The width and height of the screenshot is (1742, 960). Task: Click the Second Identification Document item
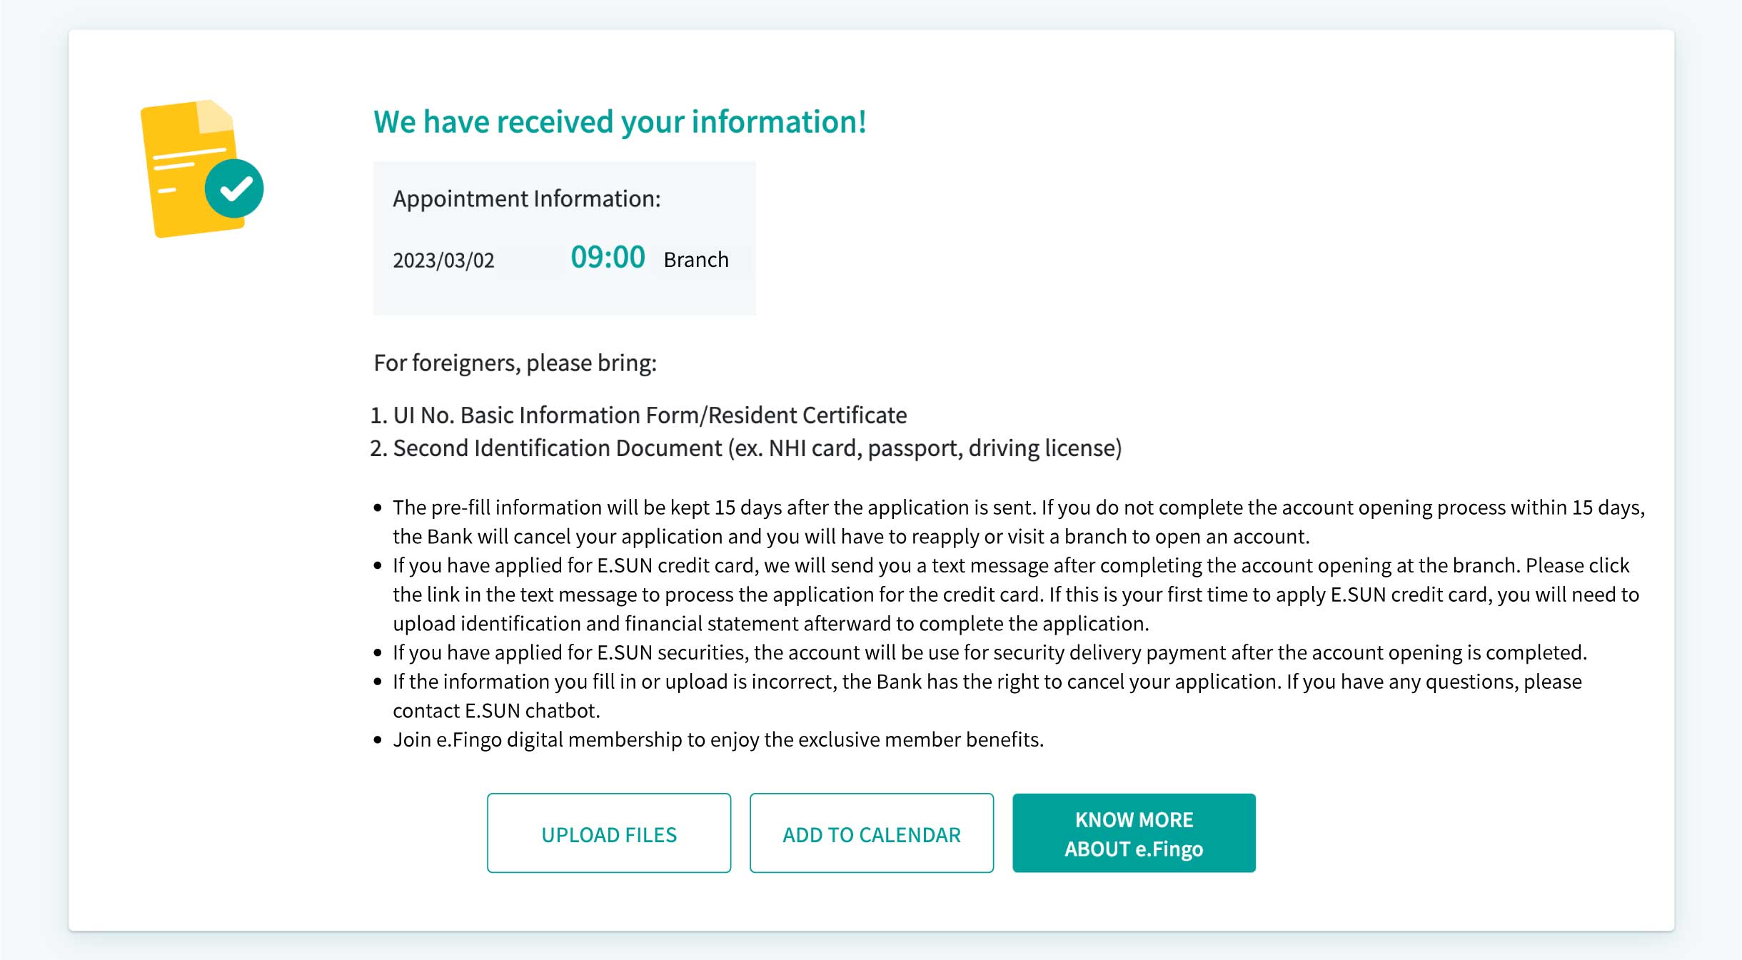[x=746, y=448]
